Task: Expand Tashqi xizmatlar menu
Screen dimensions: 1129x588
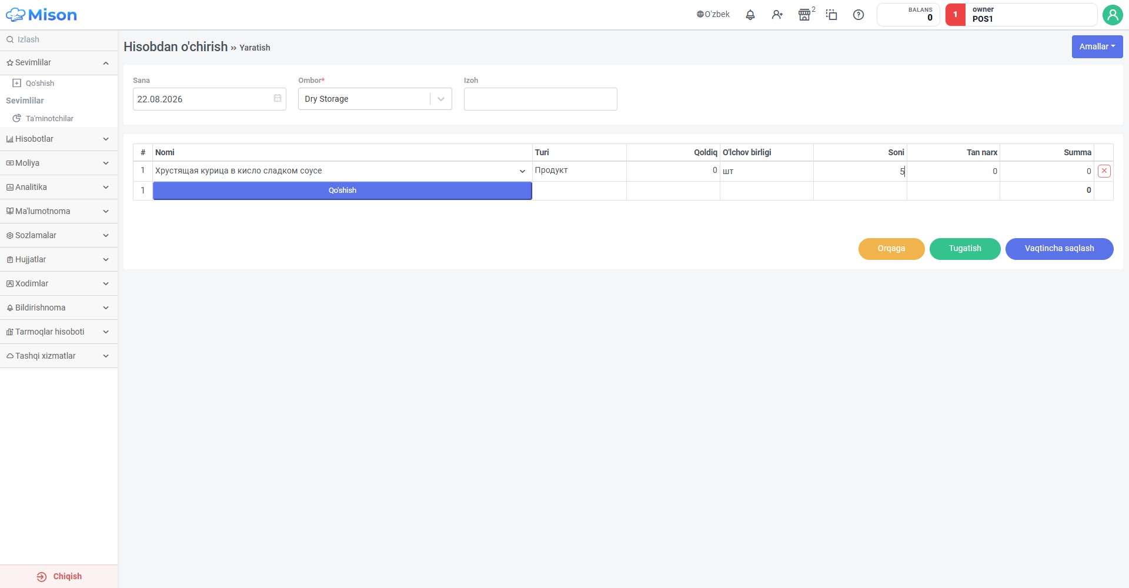Action: [59, 356]
